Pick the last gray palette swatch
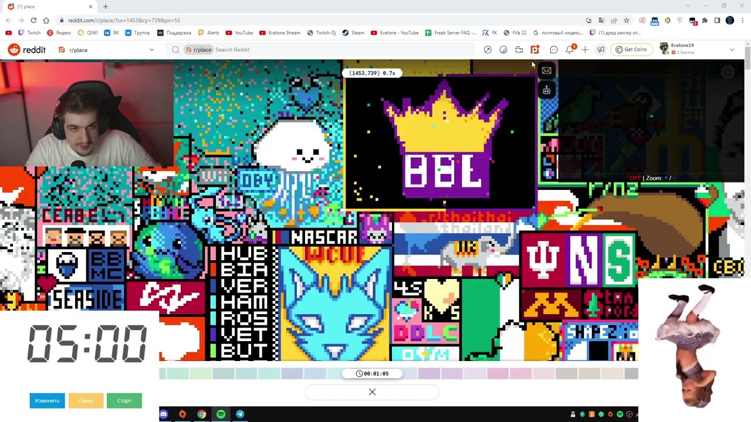Viewport: 751px width, 422px height. (631, 373)
